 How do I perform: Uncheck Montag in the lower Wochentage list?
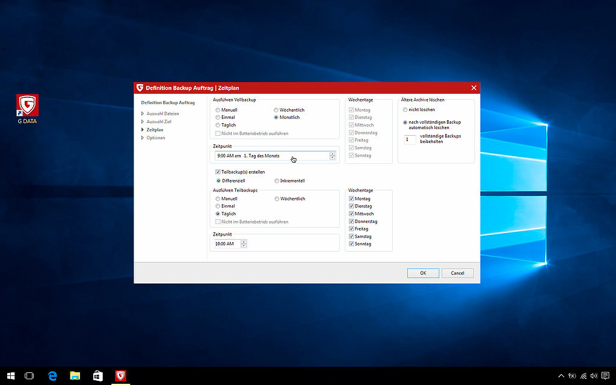[x=351, y=199]
